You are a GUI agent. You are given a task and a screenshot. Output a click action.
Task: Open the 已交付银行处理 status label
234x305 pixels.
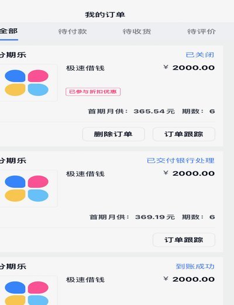pos(180,160)
